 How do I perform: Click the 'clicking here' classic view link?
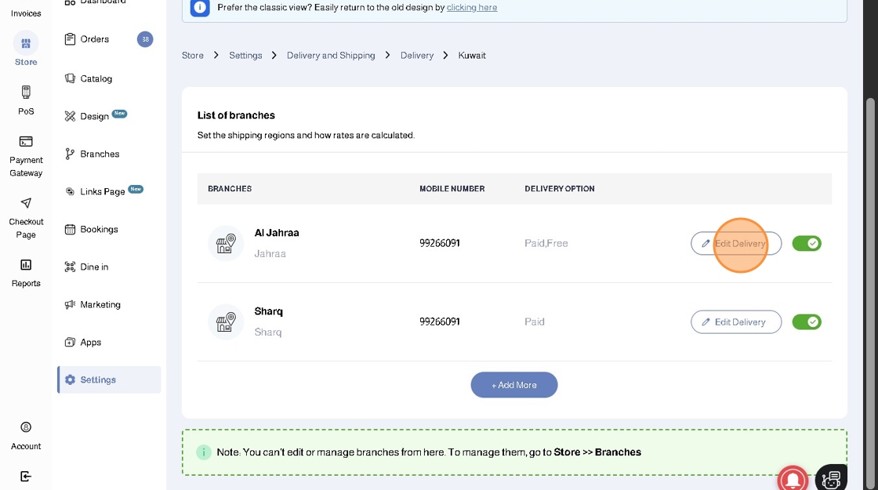(x=472, y=8)
